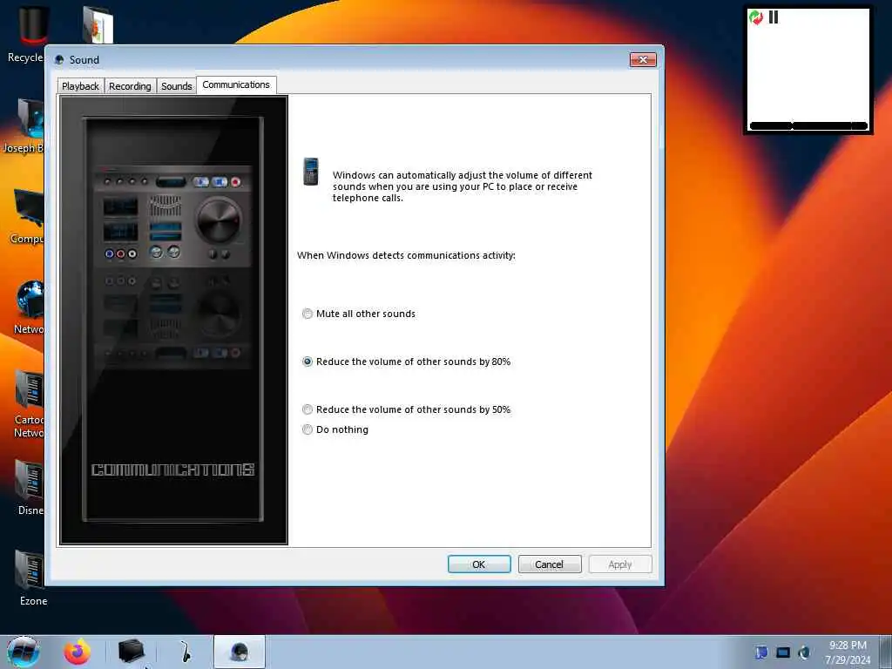Click the Communications tab

236,84
